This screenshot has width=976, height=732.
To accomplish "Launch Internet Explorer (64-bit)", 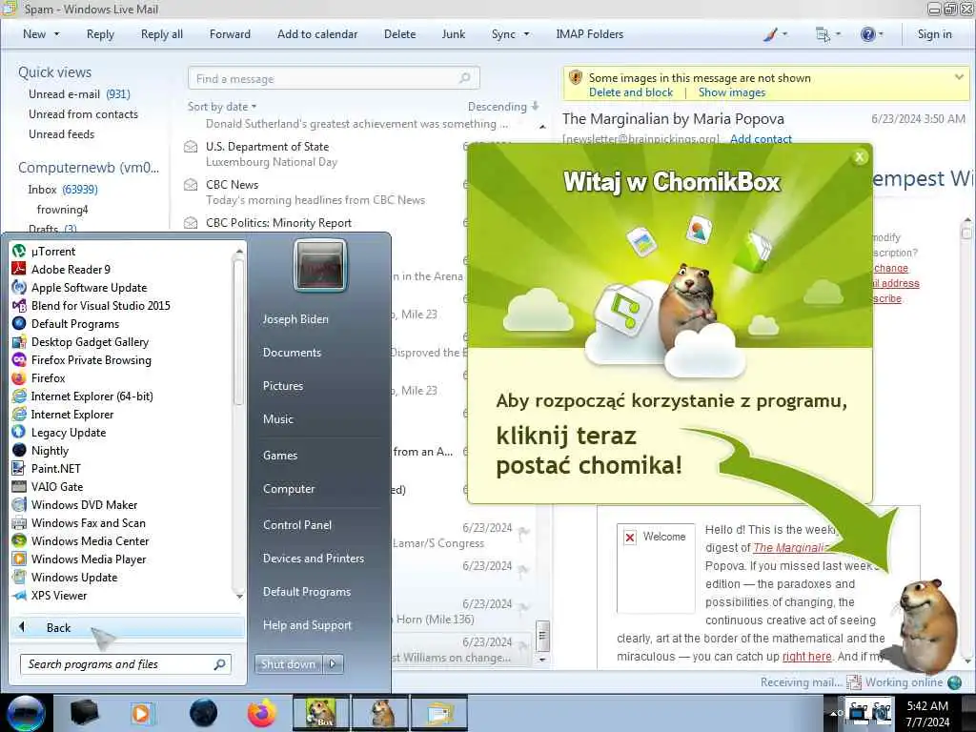I will coord(91,396).
